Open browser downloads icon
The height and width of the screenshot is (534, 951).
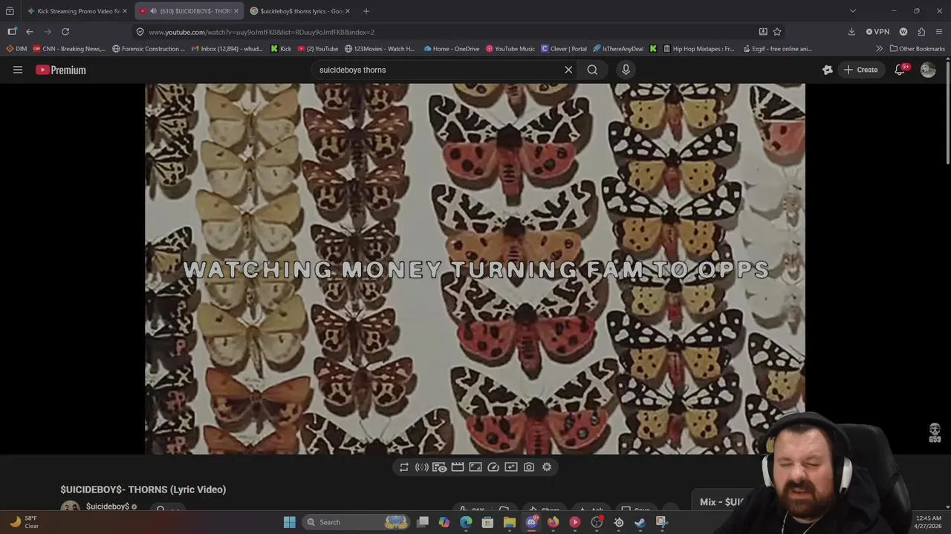[851, 32]
